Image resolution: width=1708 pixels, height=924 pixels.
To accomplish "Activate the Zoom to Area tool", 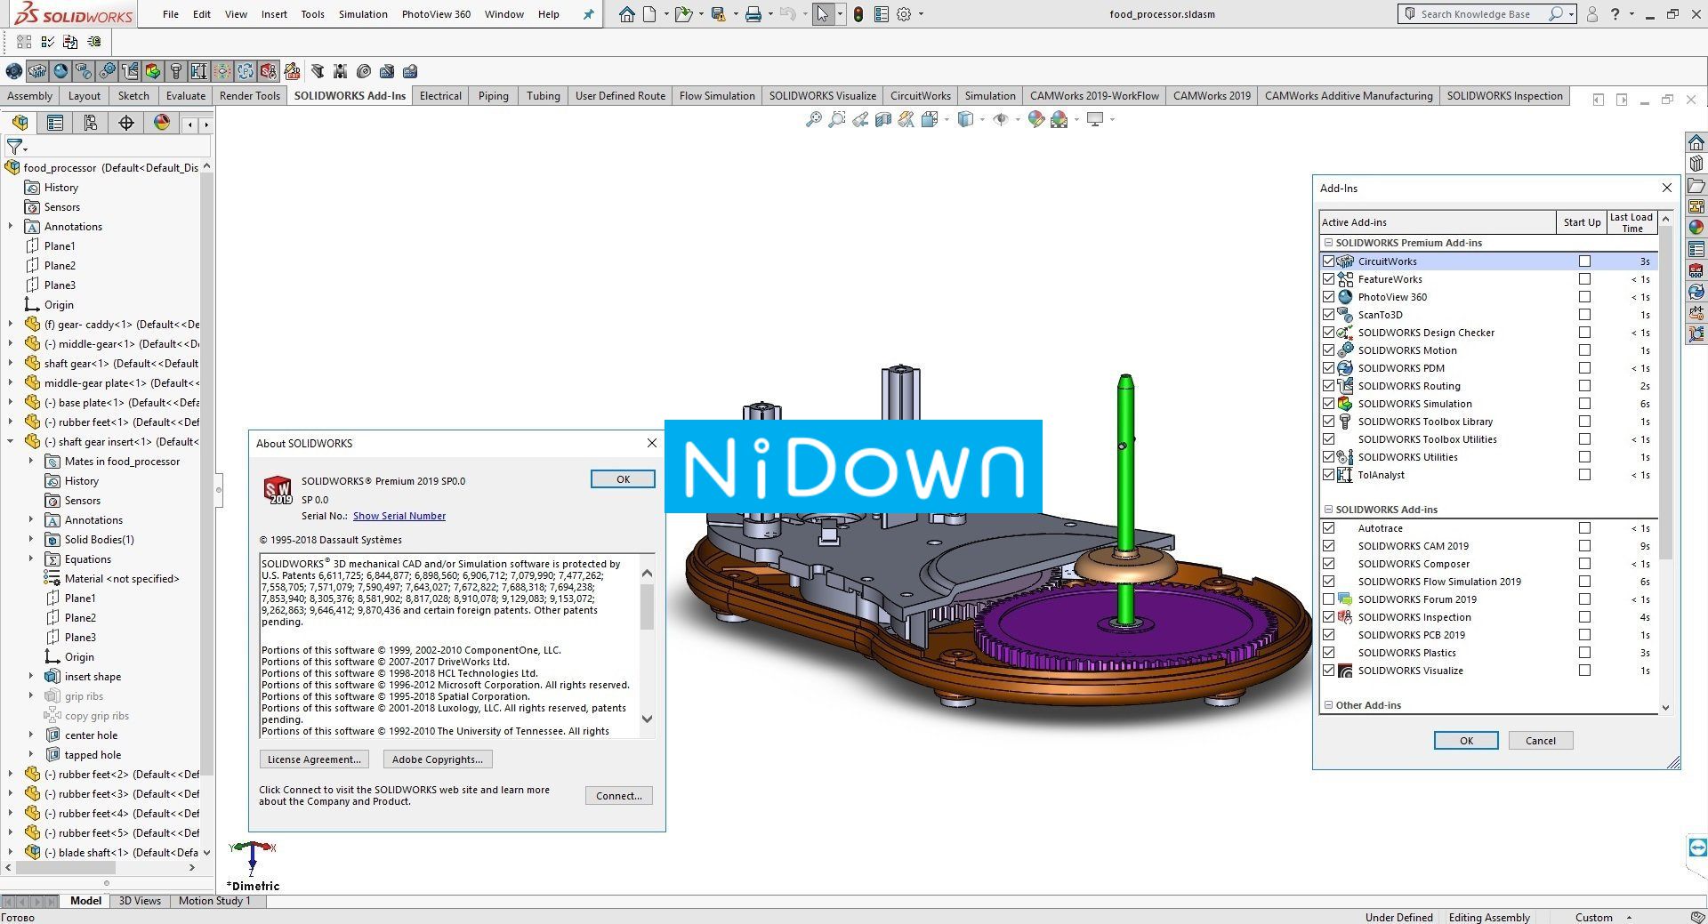I will [836, 120].
